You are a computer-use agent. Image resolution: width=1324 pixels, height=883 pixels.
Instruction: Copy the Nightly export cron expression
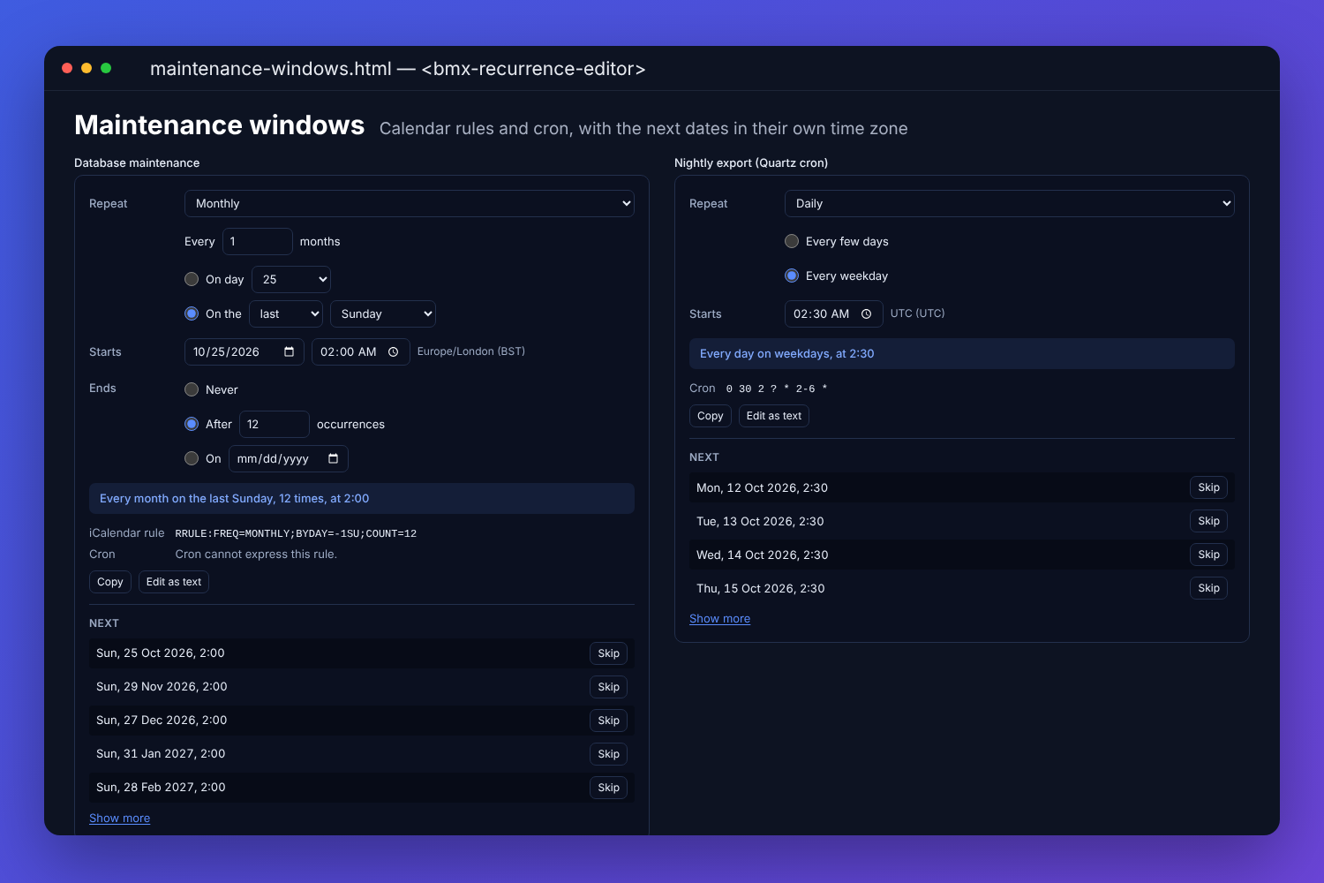[x=711, y=416]
